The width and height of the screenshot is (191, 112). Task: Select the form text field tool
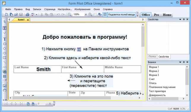pos(5,28)
